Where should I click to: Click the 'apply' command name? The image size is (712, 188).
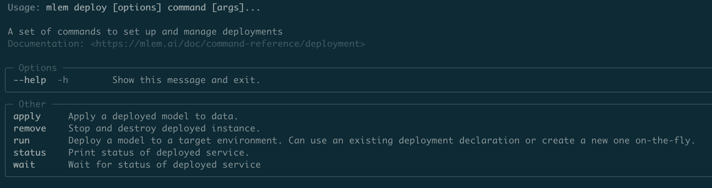tap(27, 117)
